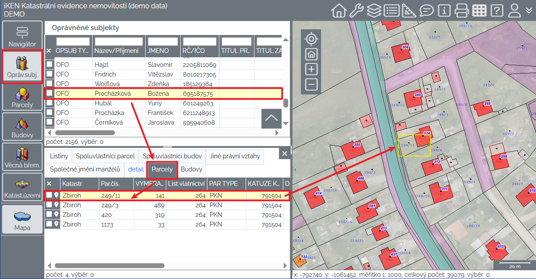536x279 pixels.
Task: Tick the checkbox for Procházková Božena row
Action: (50, 94)
